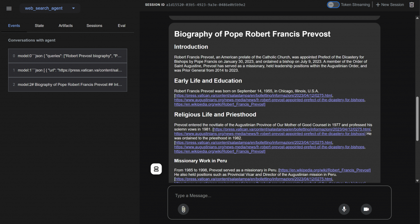The image size is (420, 224).
Task: Open the Eval tab
Action: [121, 26]
